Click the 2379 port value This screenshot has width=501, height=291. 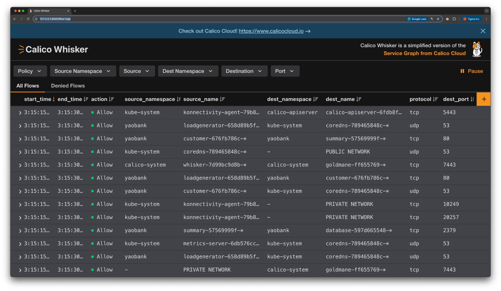pyautogui.click(x=449, y=230)
